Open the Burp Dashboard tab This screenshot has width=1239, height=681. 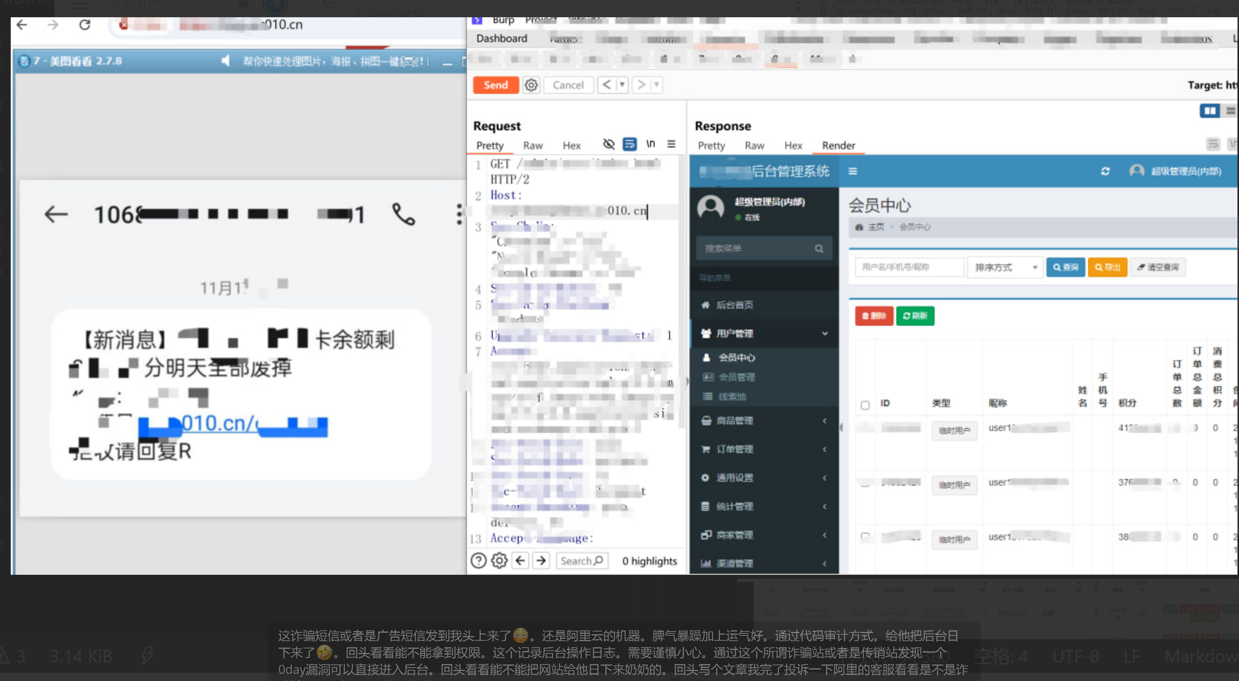501,38
